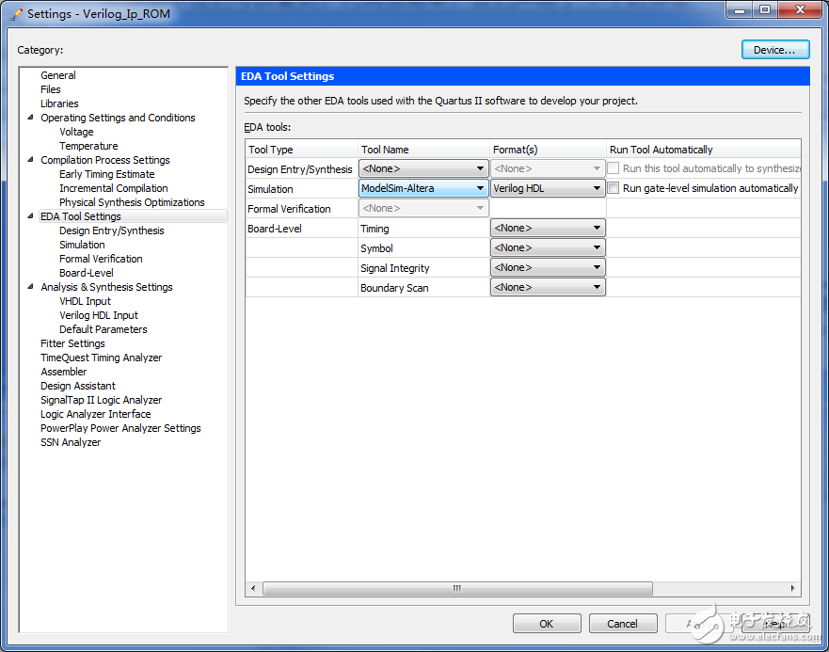Open Board-Level sub-page in category tree
This screenshot has height=652, width=829.
(x=87, y=273)
